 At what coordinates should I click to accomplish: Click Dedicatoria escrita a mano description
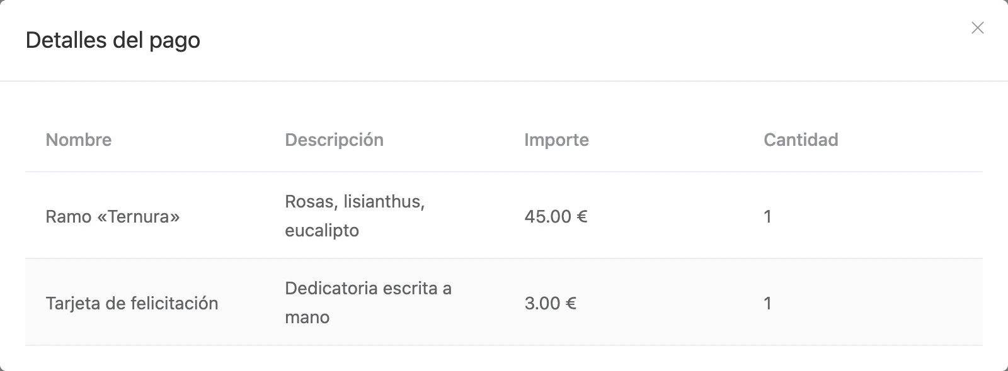[x=368, y=302]
